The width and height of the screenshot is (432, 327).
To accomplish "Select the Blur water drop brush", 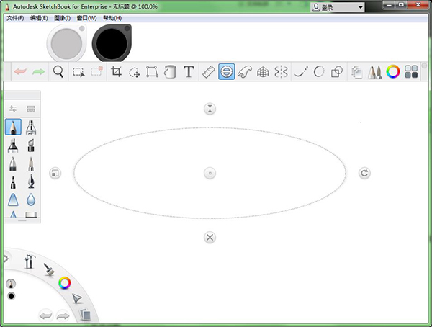I will 31,200.
